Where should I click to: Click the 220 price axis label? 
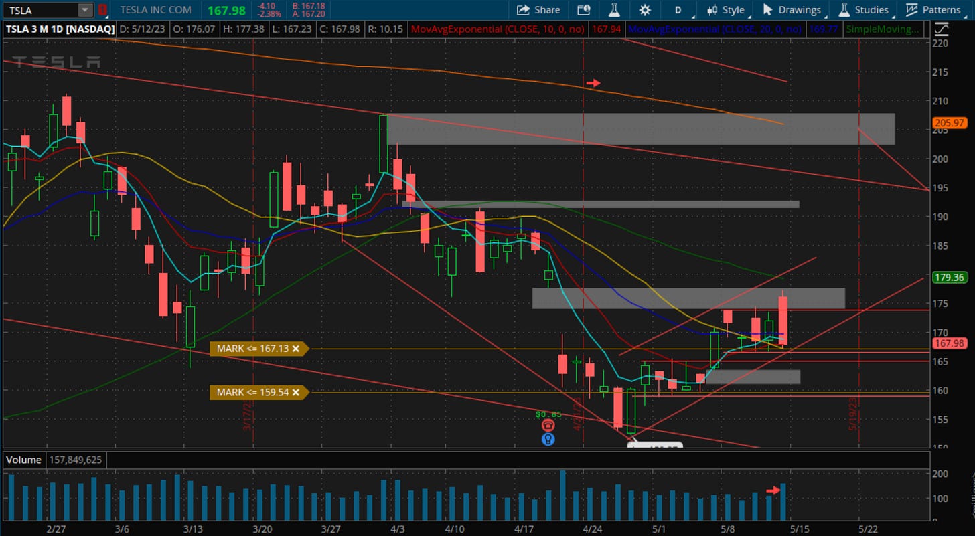[940, 43]
